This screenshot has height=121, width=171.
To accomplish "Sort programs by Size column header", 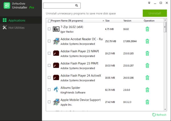I will click(x=107, y=21).
